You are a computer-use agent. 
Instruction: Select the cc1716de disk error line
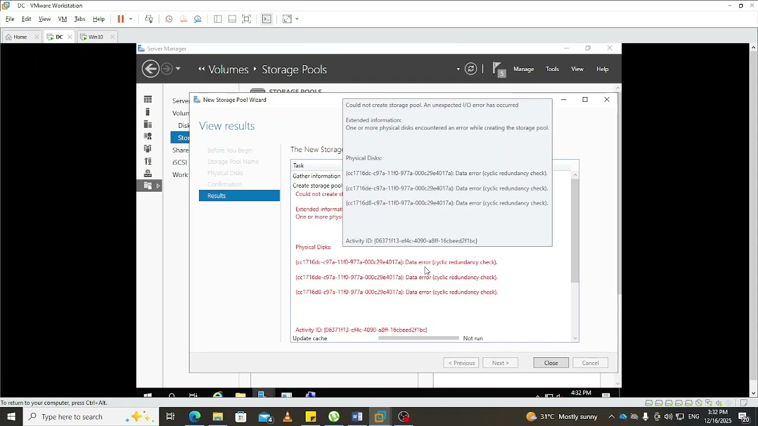pyautogui.click(x=396, y=277)
